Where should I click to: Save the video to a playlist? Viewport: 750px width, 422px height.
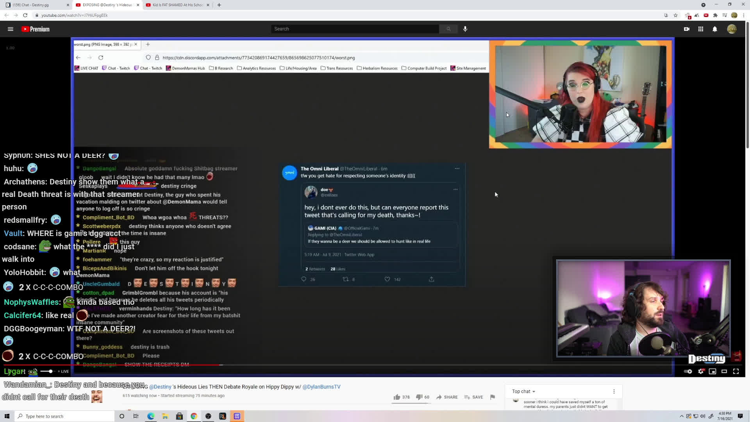(473, 397)
